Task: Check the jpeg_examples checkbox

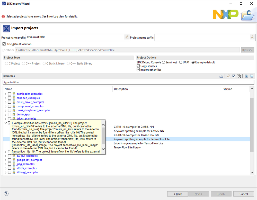Action: pos(10,164)
